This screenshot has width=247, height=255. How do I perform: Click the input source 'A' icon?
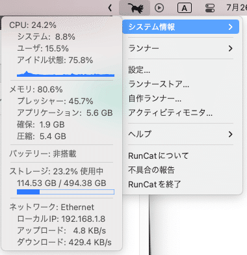pyautogui.click(x=185, y=8)
